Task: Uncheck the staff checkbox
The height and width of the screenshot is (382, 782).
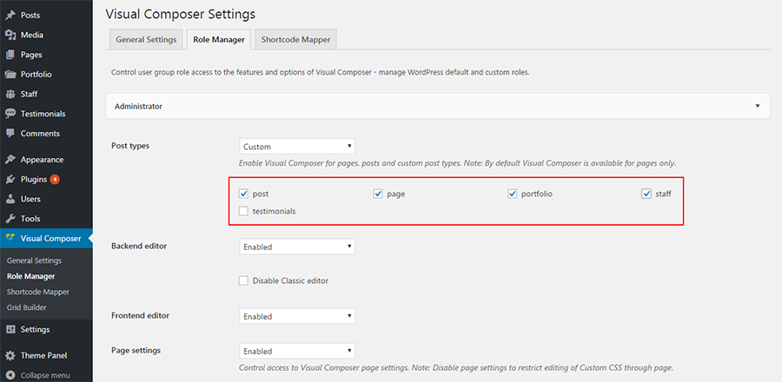Action: coord(646,194)
